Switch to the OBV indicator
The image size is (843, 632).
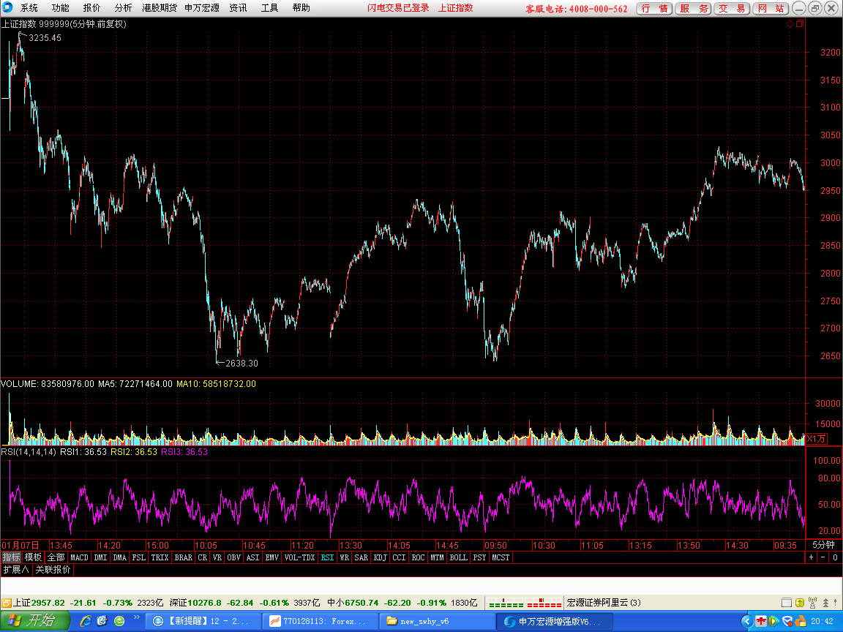point(234,557)
